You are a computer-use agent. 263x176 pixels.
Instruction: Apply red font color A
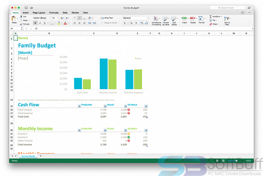click(65, 23)
